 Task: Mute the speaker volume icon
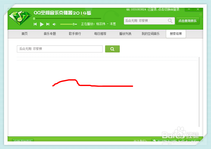click(x=54, y=24)
